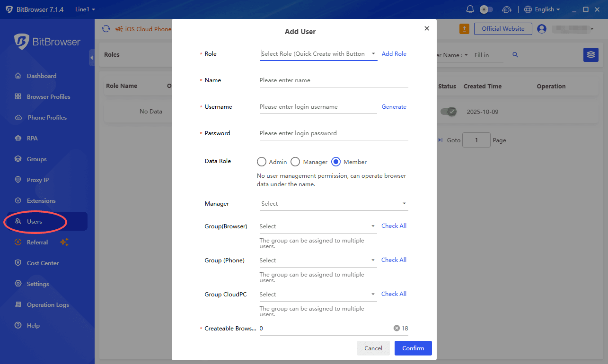Click the orange upload arrow icon
Viewport: 608px width, 364px height.
pos(465,29)
